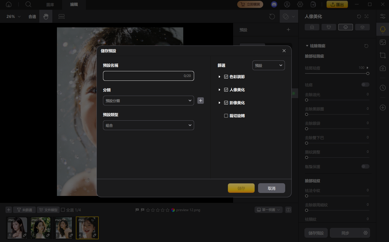Enable the 裁切旋轉 checkbox
This screenshot has width=389, height=242.
pyautogui.click(x=226, y=116)
